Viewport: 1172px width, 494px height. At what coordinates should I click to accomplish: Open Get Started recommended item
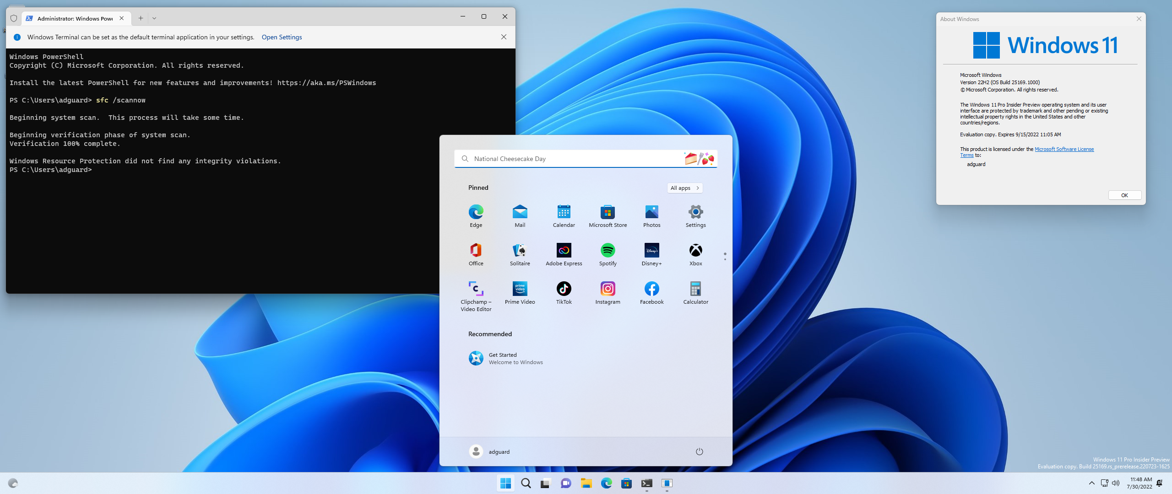click(506, 358)
